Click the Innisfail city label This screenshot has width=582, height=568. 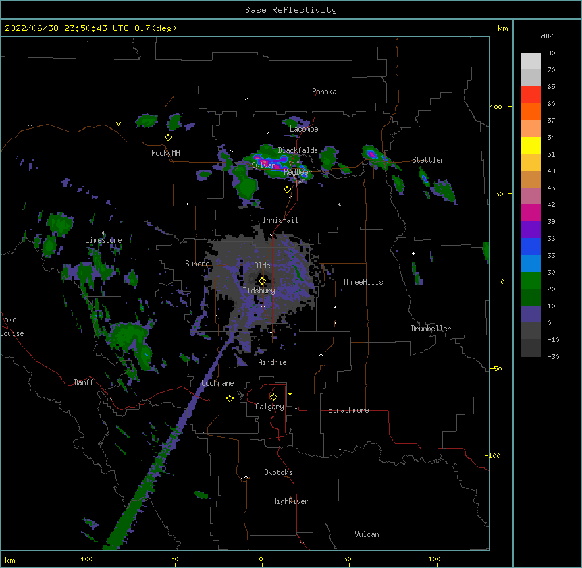tap(280, 220)
